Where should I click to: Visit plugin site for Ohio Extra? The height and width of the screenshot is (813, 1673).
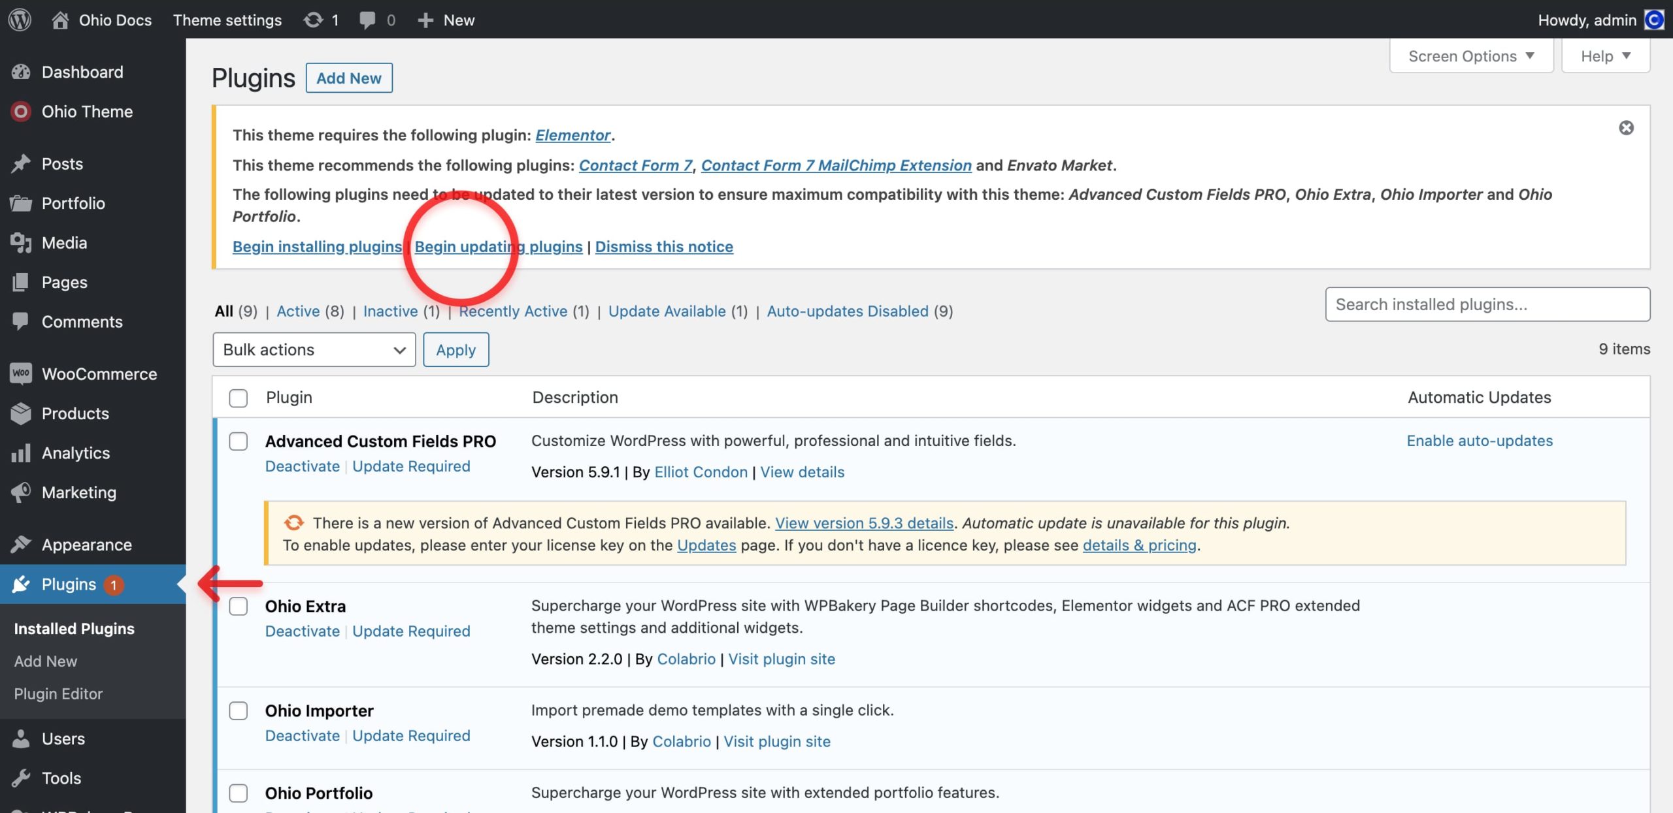tap(782, 659)
